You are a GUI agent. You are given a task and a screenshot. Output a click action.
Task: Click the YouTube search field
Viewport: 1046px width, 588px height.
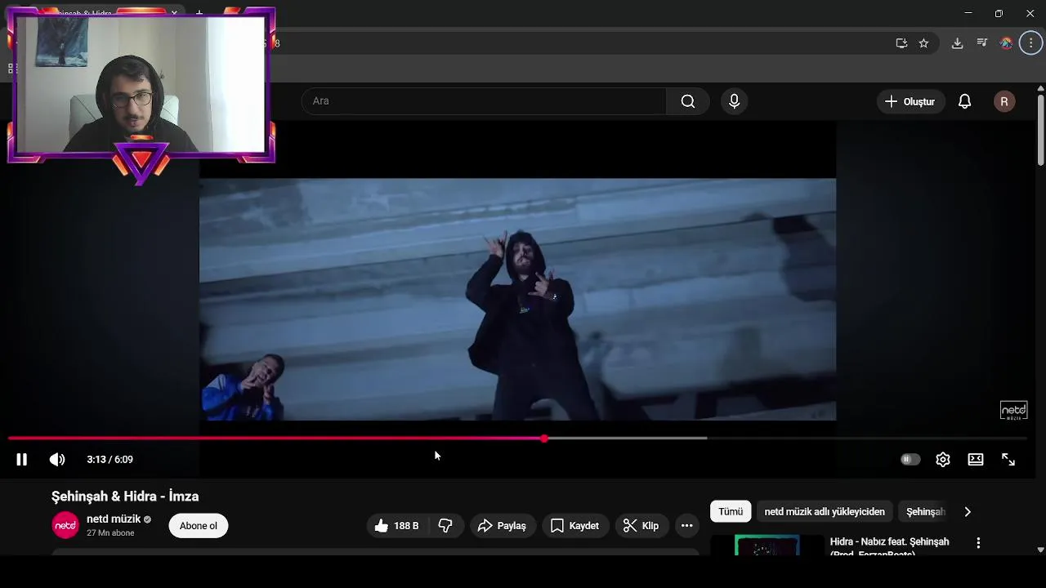(x=484, y=101)
